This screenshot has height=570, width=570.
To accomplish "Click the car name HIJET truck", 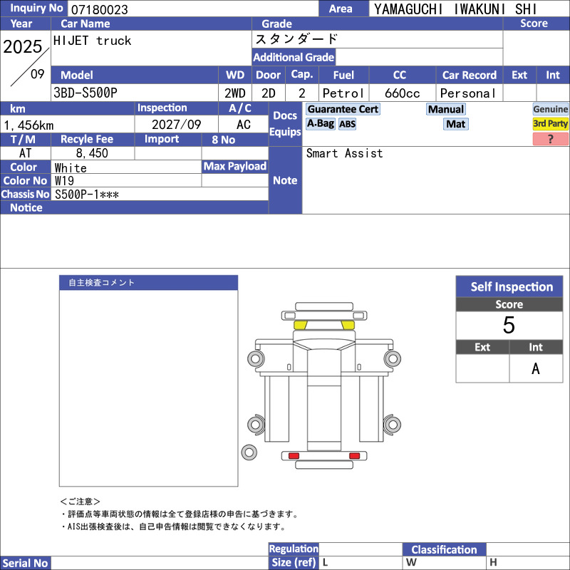I will [92, 41].
